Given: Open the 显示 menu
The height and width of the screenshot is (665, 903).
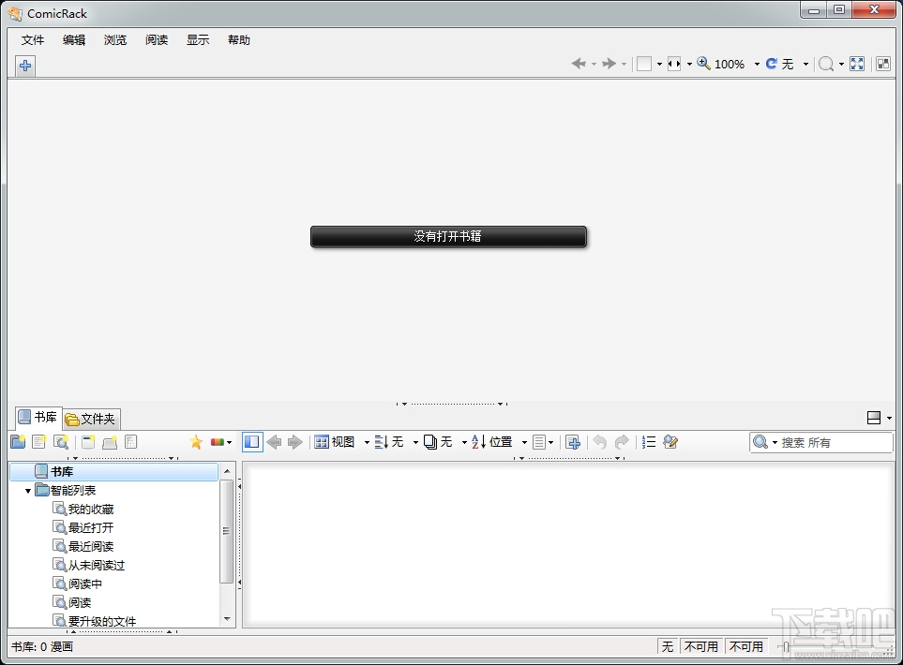Looking at the screenshot, I should [x=198, y=39].
